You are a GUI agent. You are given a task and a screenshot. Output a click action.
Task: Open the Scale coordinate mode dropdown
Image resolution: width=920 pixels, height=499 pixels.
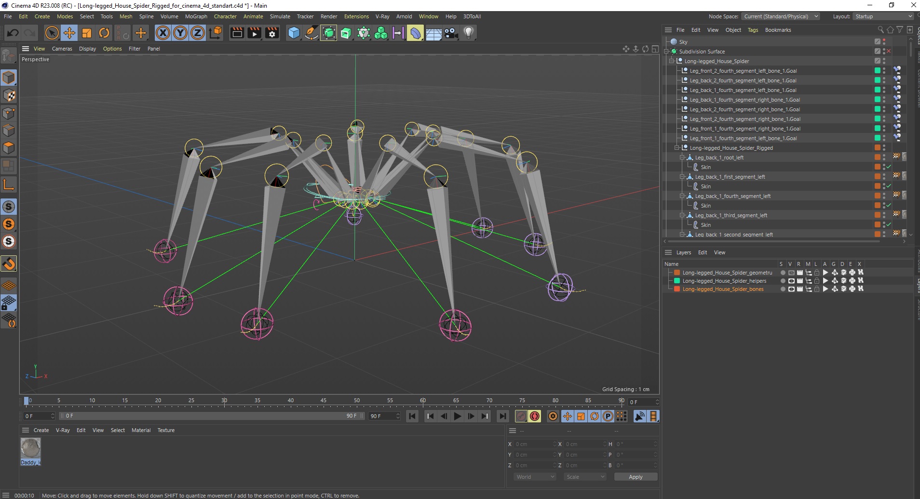[x=585, y=477]
